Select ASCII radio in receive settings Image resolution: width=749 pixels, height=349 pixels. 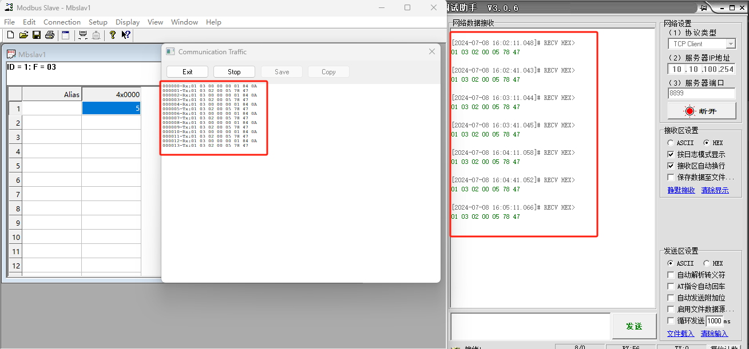(x=671, y=143)
